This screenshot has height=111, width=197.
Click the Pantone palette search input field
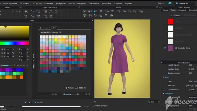click(x=45, y=94)
